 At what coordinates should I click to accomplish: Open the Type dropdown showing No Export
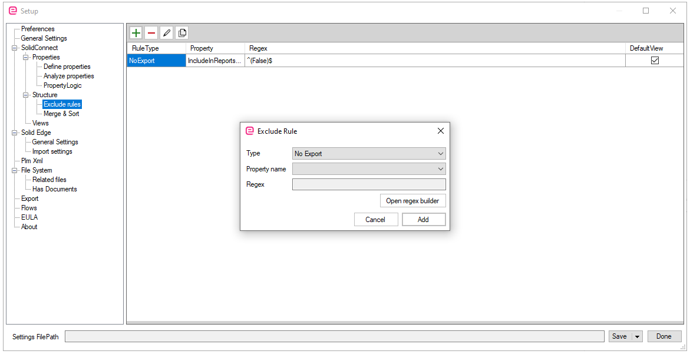click(x=369, y=154)
